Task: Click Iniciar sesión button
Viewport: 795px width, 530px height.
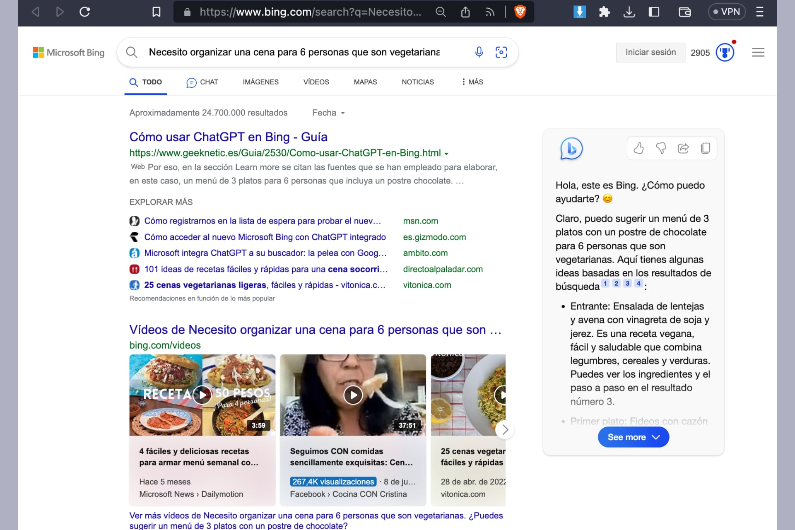Action: point(650,53)
